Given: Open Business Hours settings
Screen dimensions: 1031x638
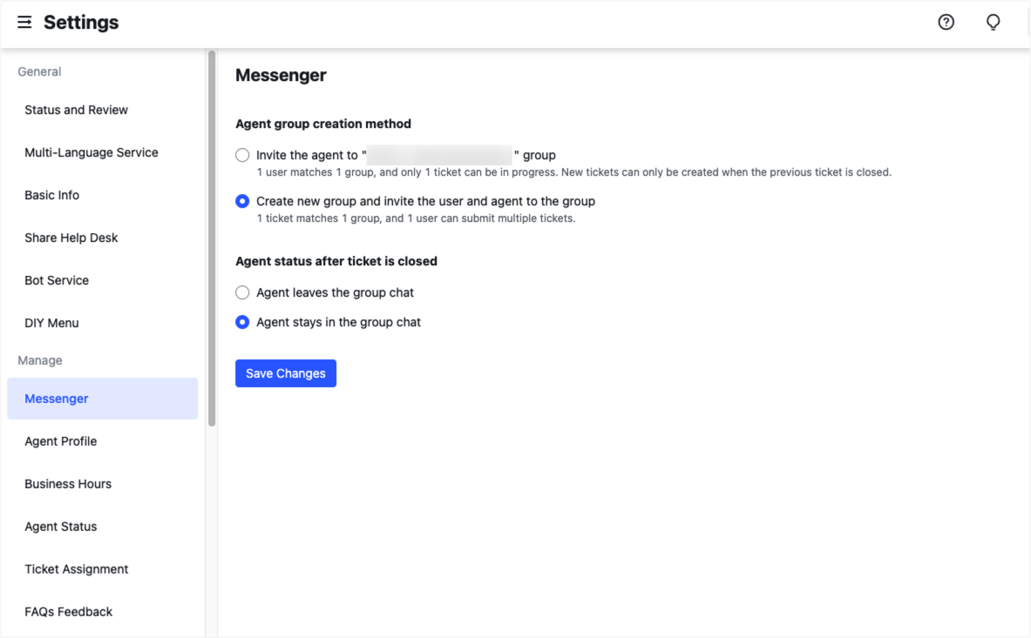Looking at the screenshot, I should (x=68, y=484).
